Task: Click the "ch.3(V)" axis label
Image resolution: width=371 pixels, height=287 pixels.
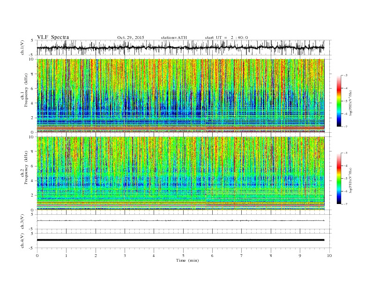Action: tap(22, 222)
